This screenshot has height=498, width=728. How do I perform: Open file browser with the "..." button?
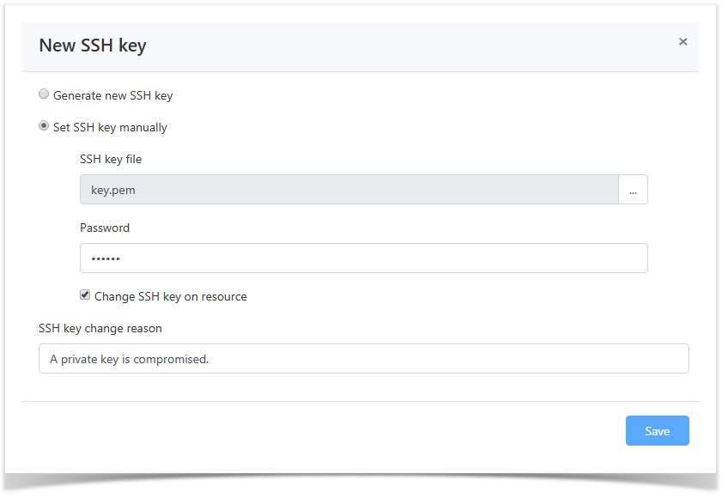pyautogui.click(x=633, y=190)
